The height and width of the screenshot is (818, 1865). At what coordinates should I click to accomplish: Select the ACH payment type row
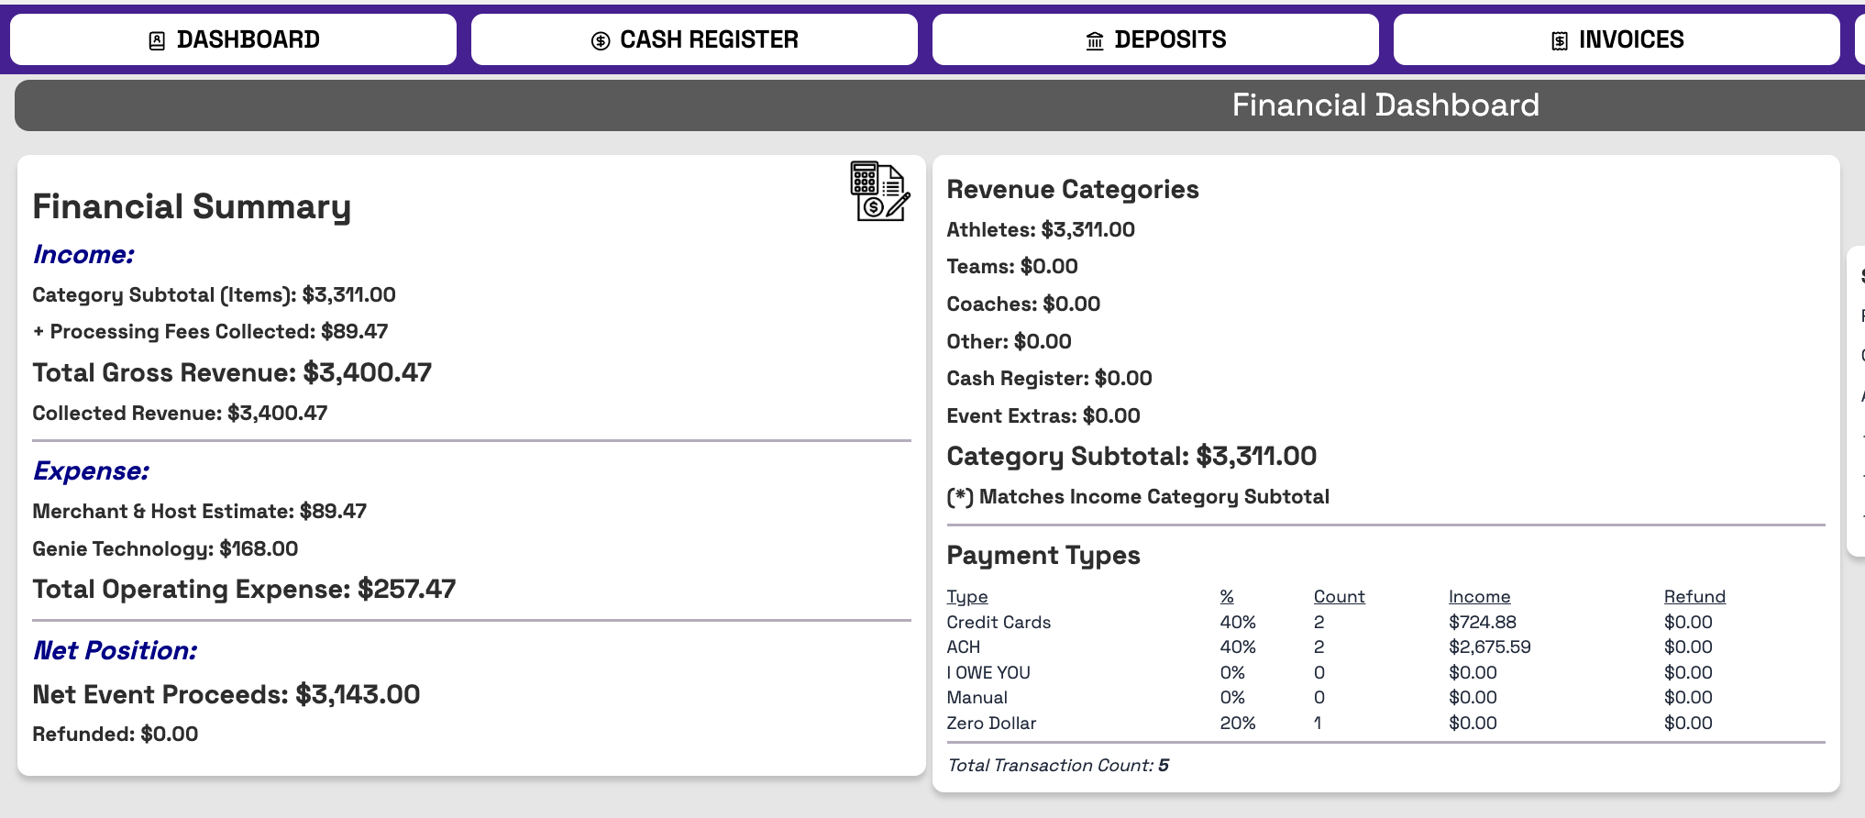(x=1385, y=647)
